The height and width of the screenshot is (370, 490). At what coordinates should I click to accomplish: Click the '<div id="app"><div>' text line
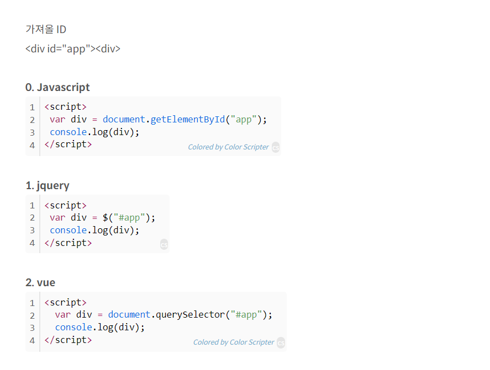tap(73, 49)
